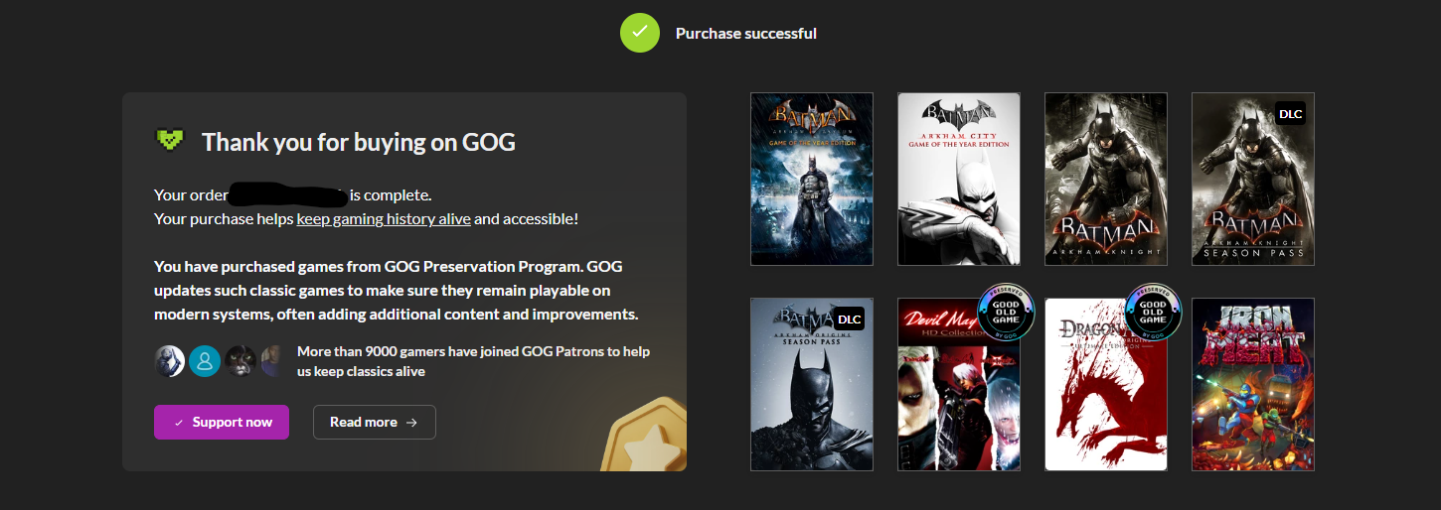Click DLC badge on Arkham Origins Season Pass
Screen dimensions: 1441x510
[849, 319]
